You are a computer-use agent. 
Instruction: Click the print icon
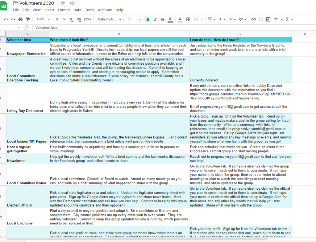[x=20, y=19]
